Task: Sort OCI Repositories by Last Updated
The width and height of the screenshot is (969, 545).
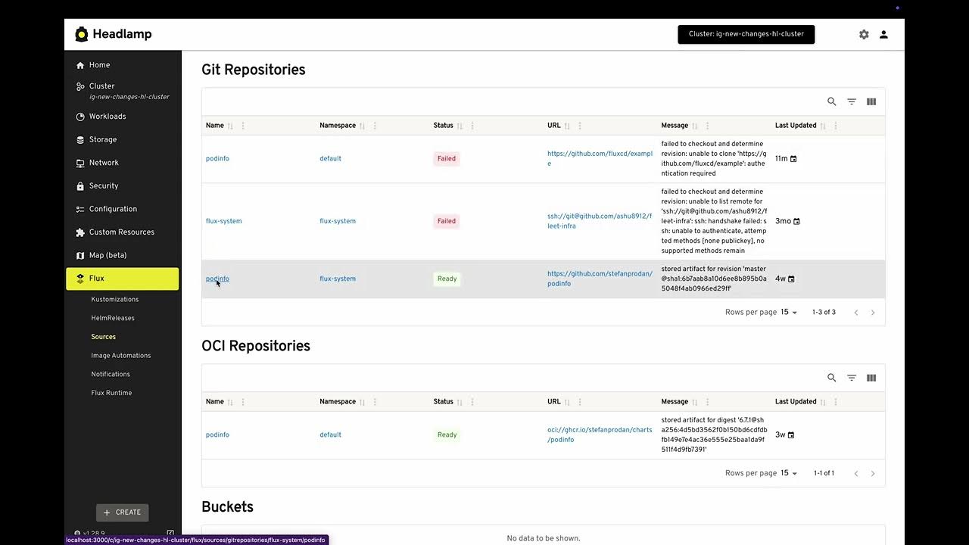Action: 823,402
